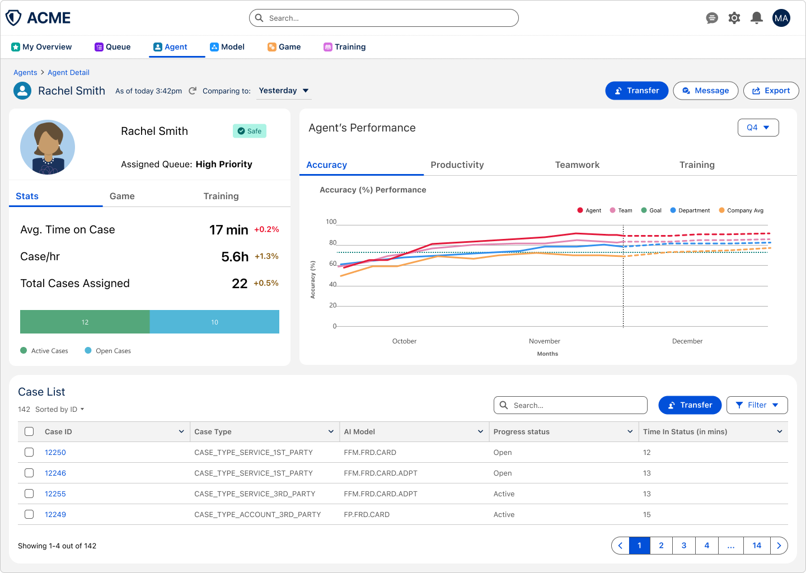The width and height of the screenshot is (806, 573).
Task: Click the Transfer button in header
Action: 637,91
